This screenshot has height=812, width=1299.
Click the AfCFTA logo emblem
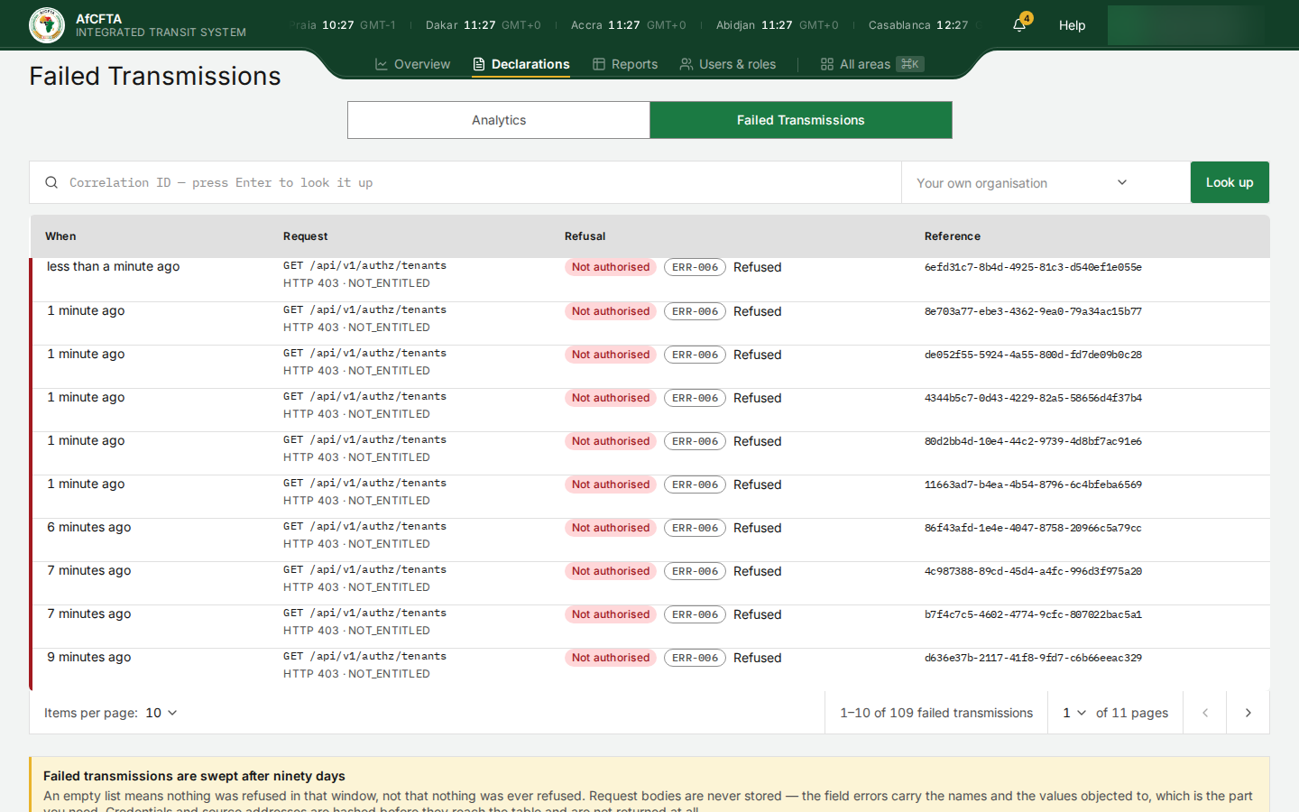47,25
